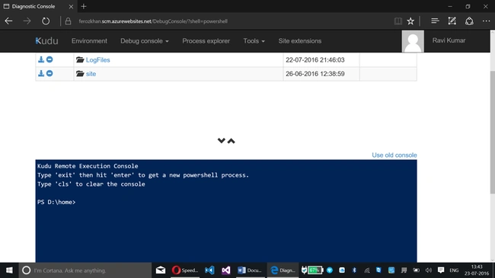Click the address bar URL
Viewport: 495px width, 278px height.
pos(153,21)
